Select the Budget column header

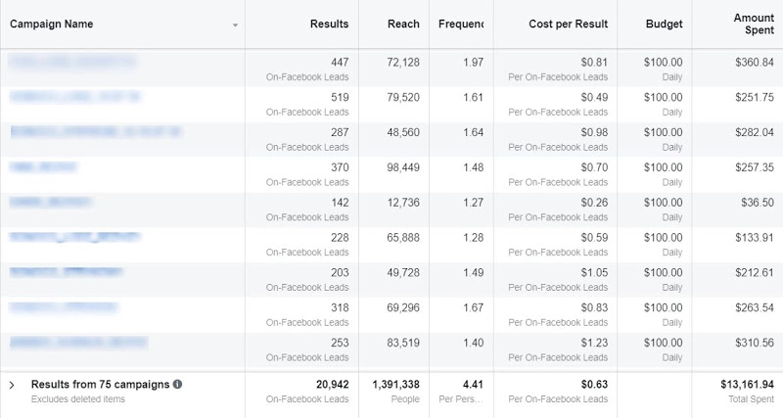click(x=665, y=23)
